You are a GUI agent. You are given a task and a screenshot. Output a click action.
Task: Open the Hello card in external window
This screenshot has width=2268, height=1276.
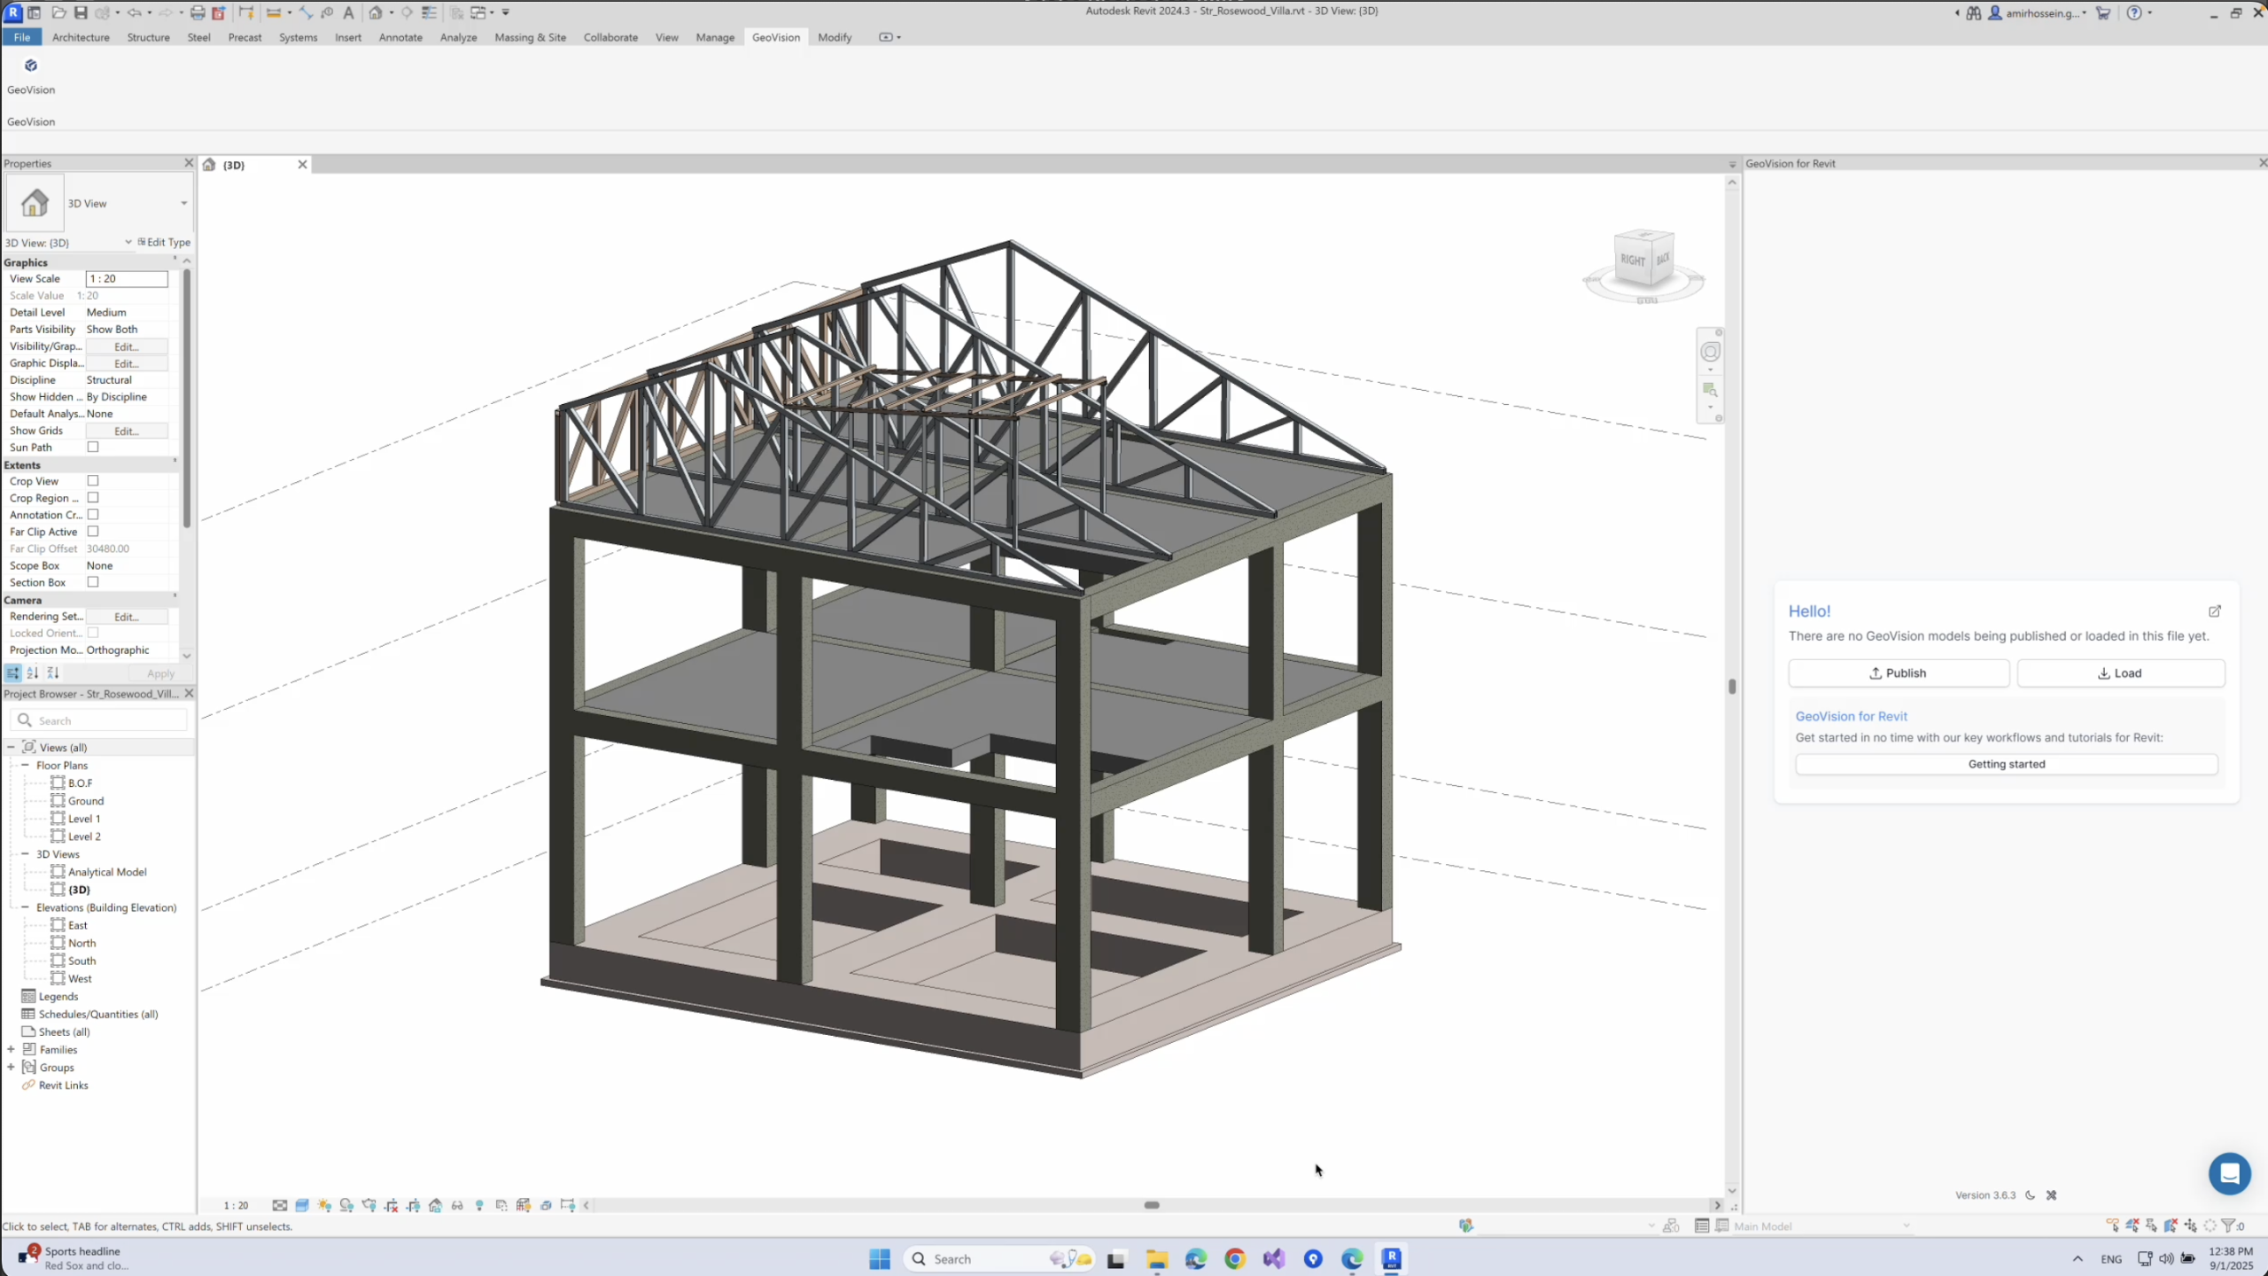click(x=2214, y=611)
